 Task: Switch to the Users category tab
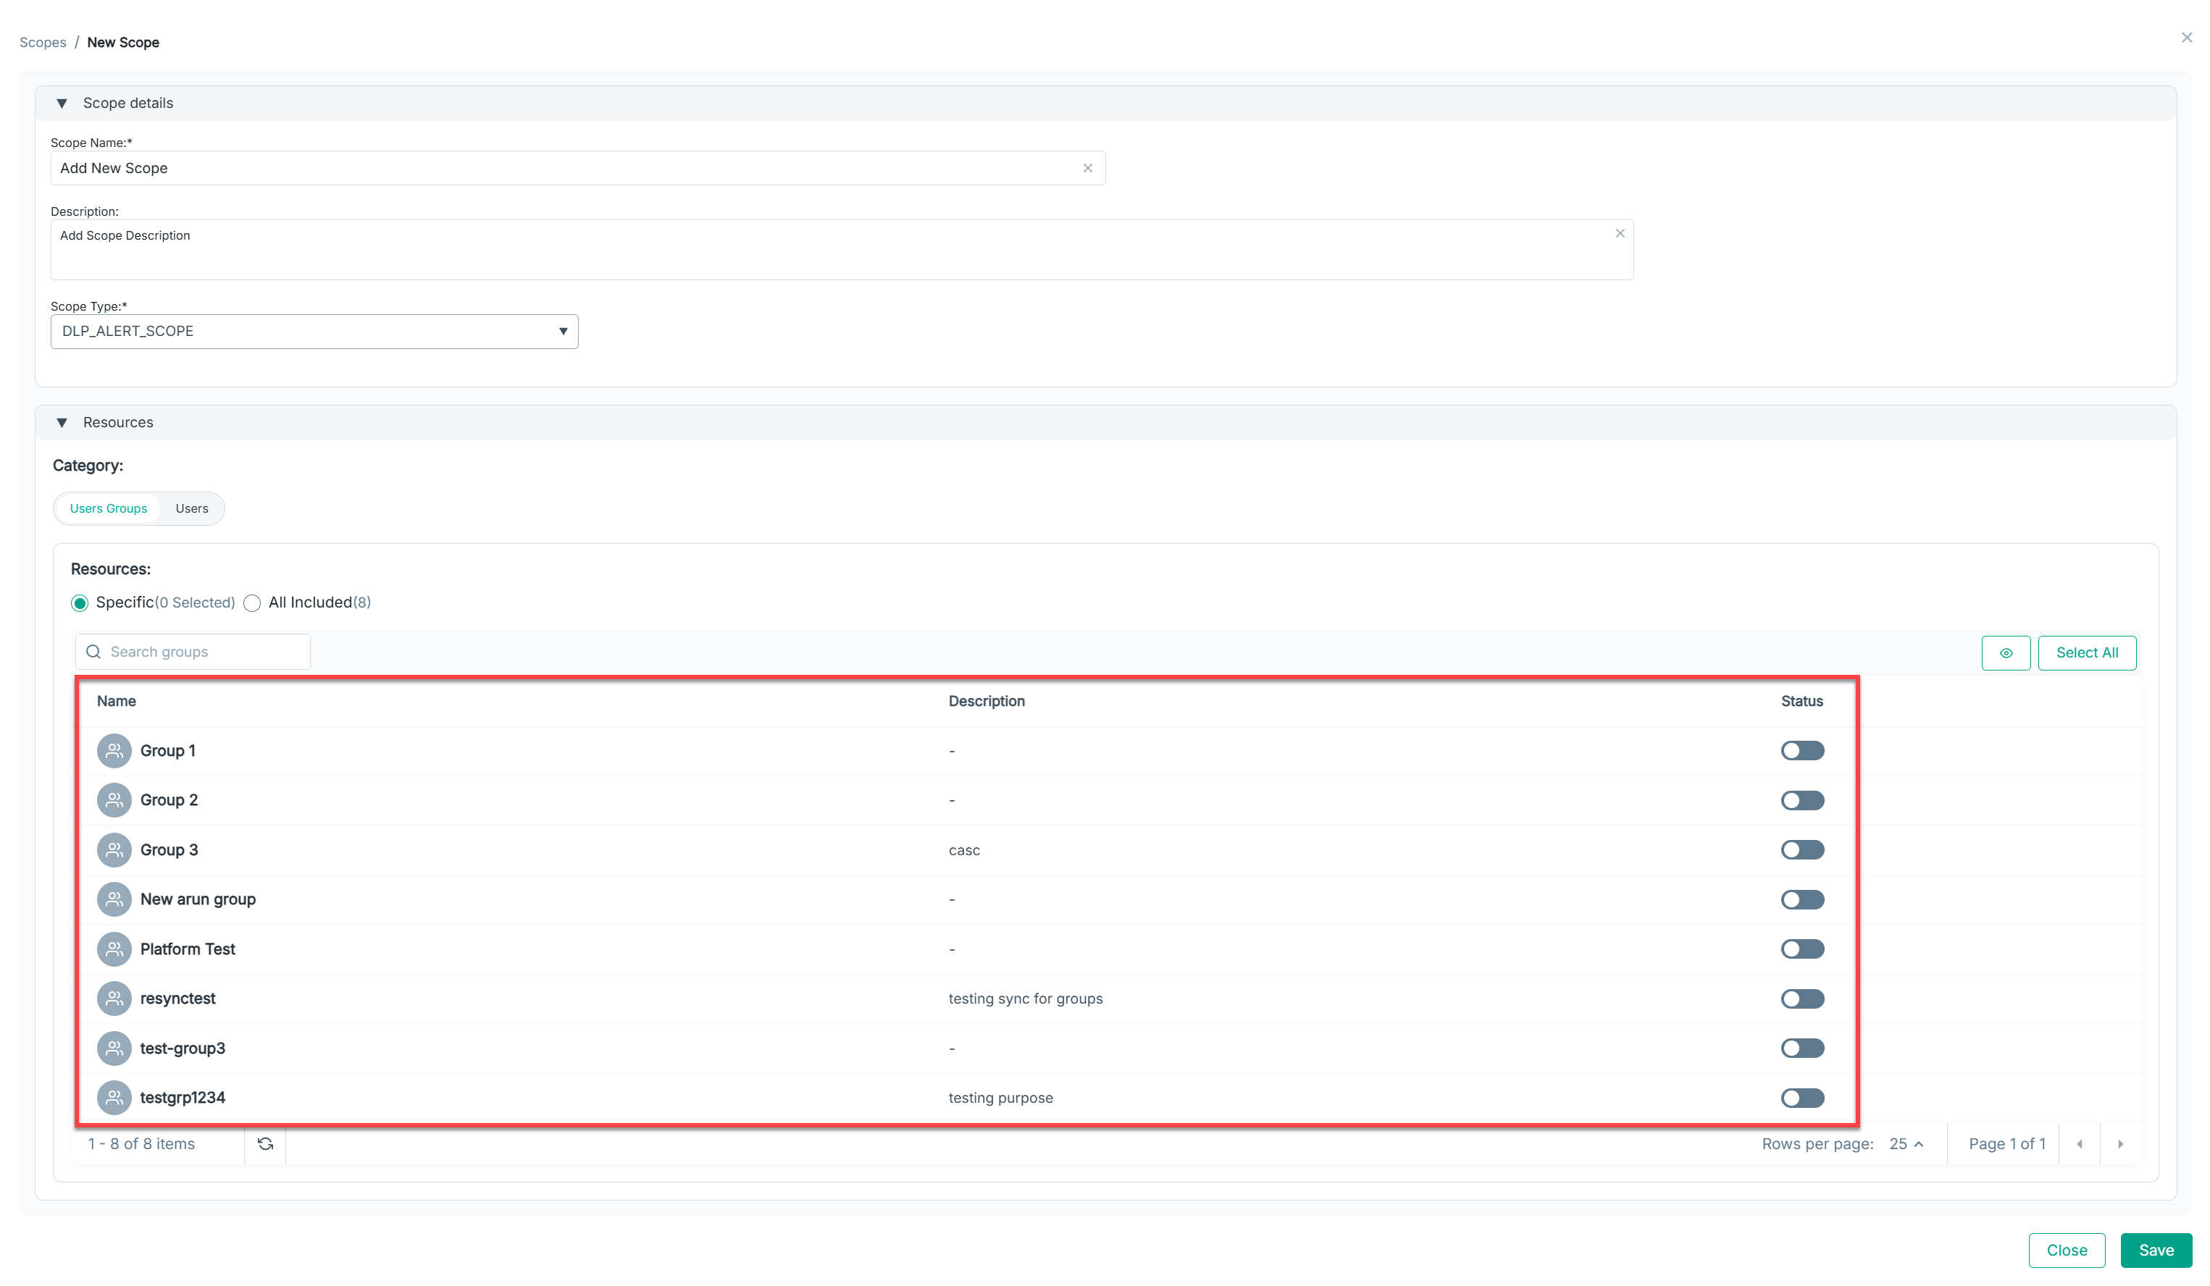click(191, 508)
